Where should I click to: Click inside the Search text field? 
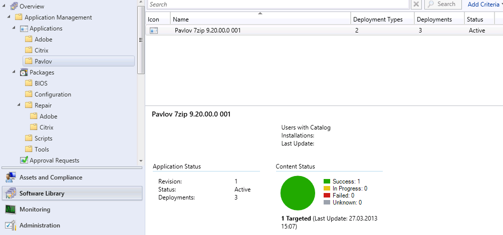pos(278,4)
